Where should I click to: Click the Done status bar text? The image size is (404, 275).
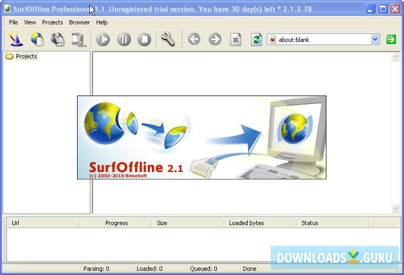point(249,269)
